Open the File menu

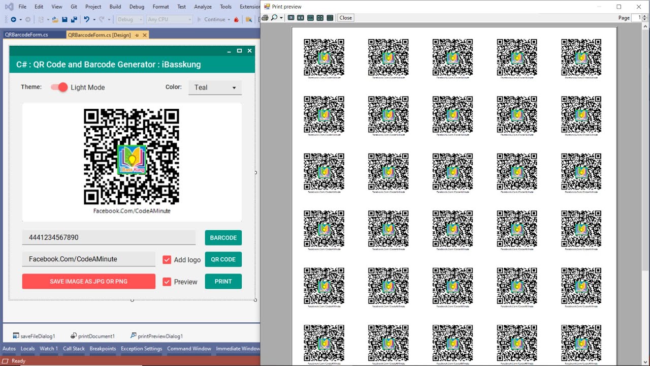(22, 7)
